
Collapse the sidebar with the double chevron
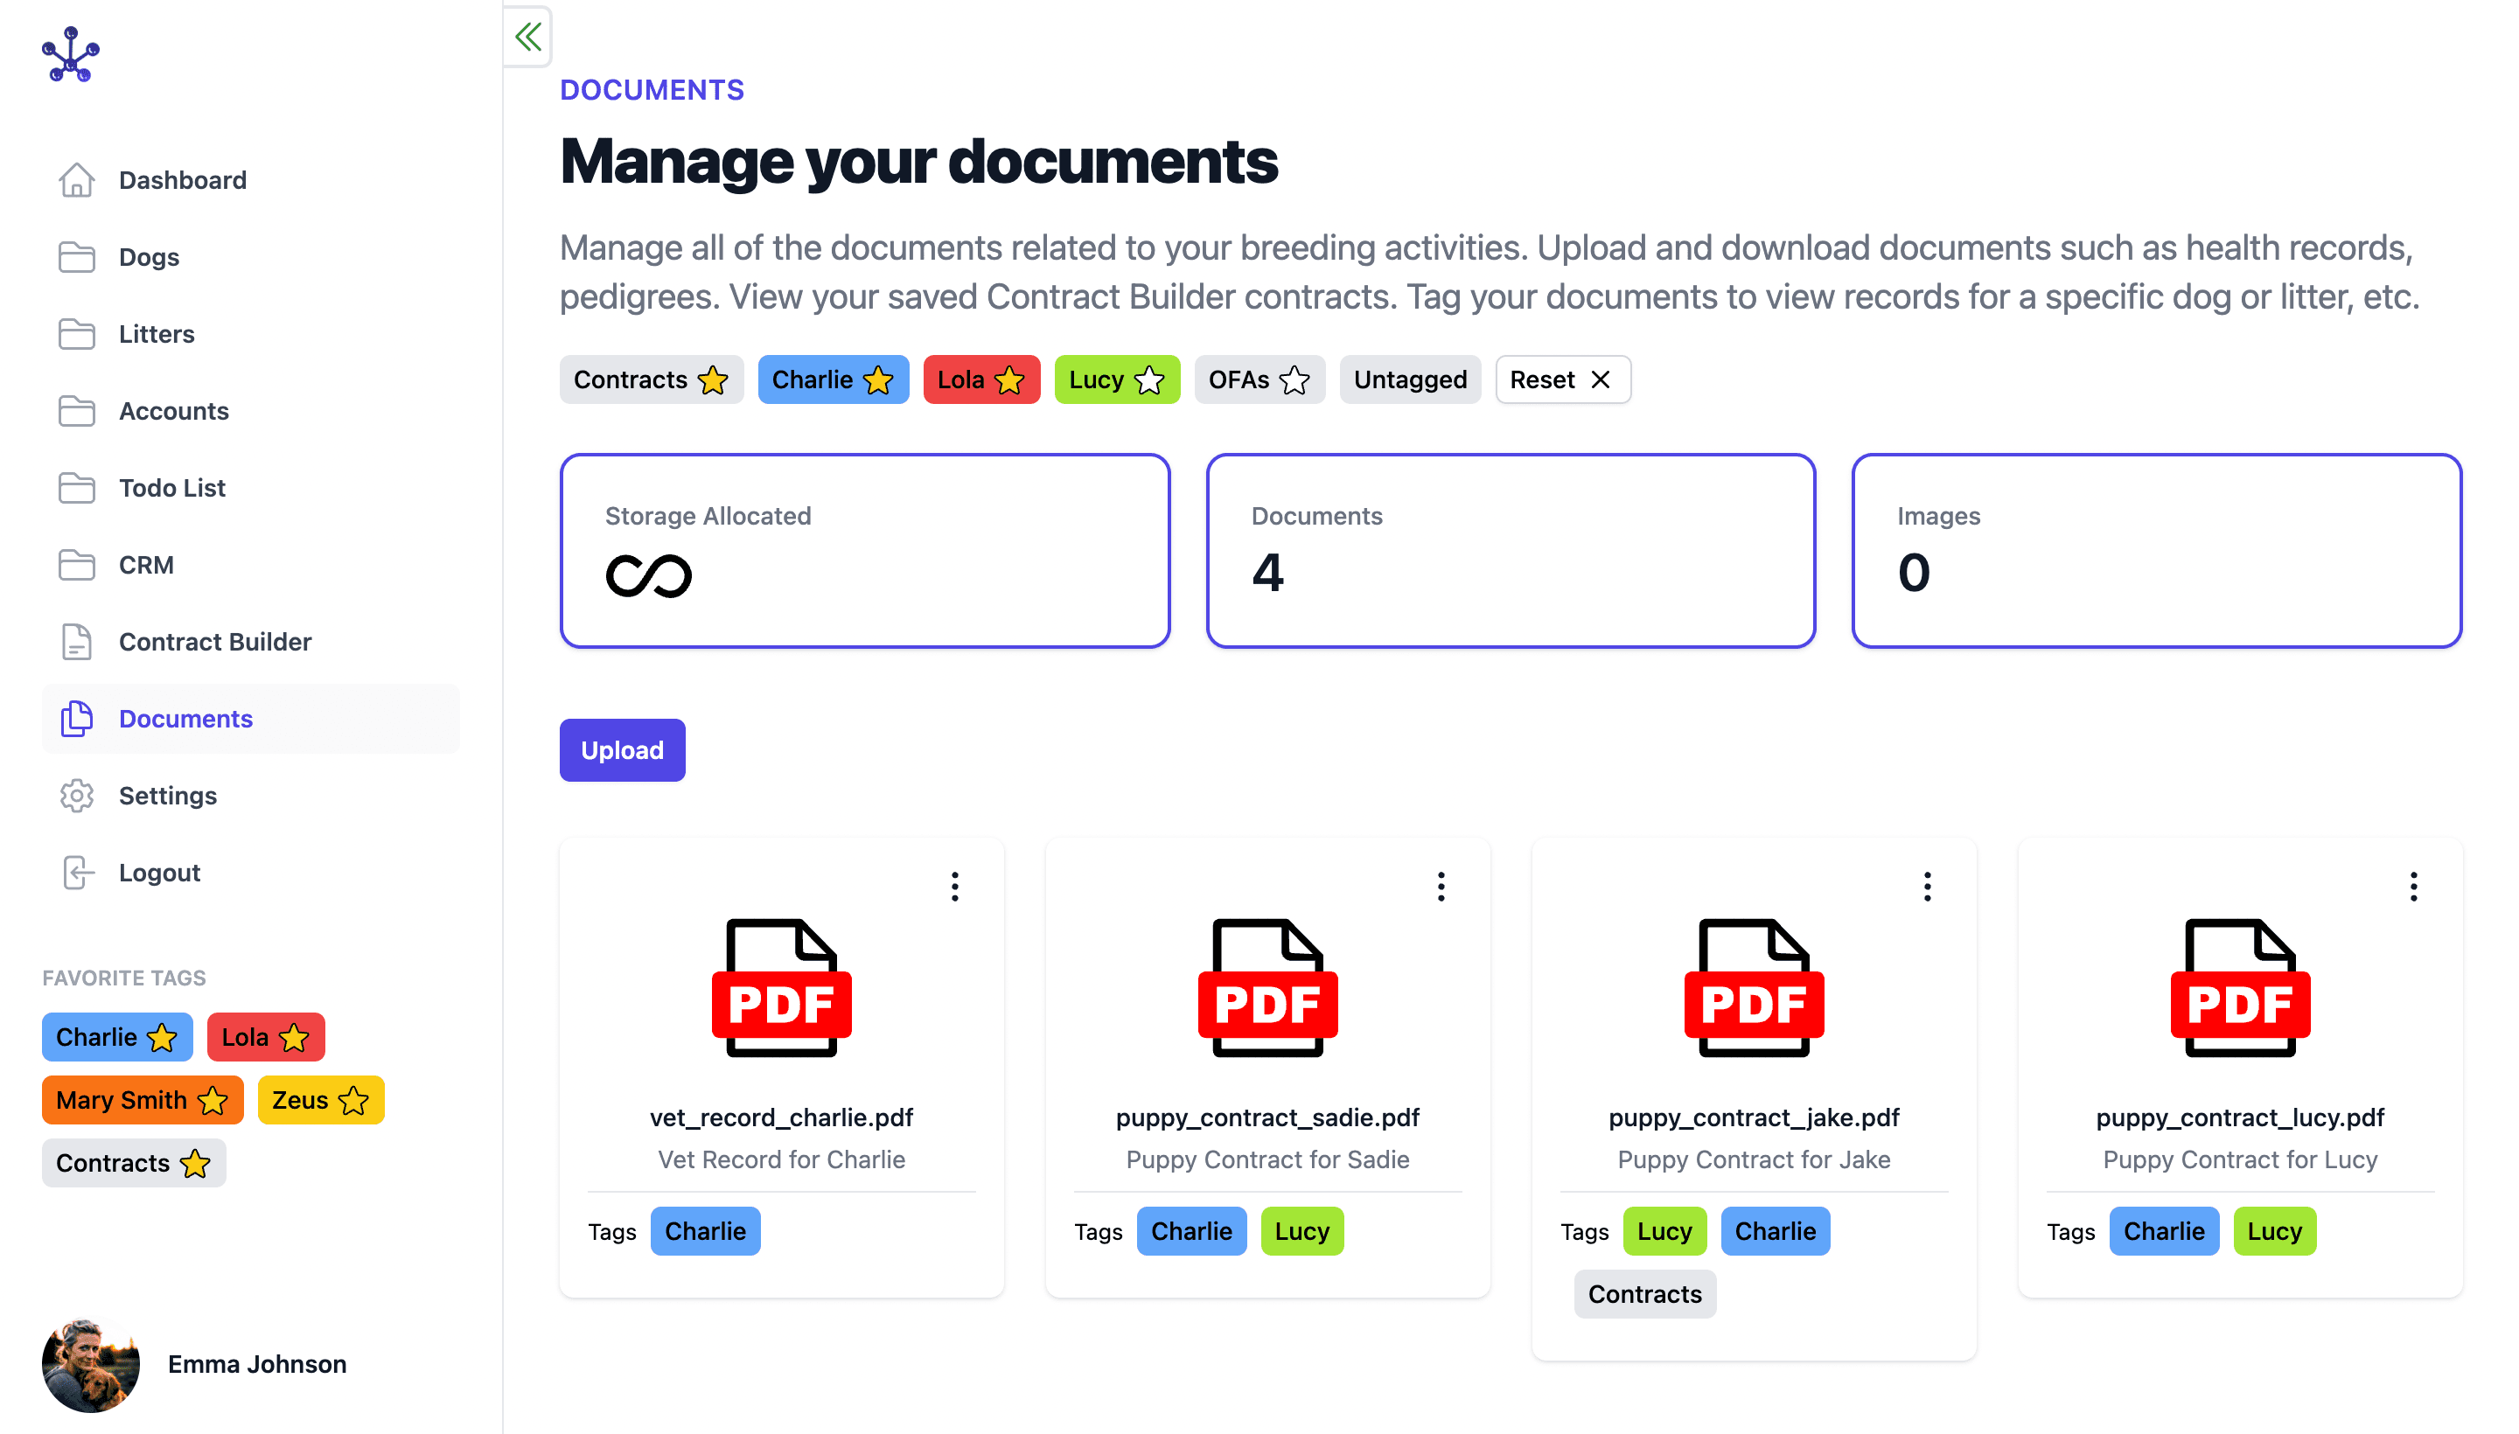[528, 37]
